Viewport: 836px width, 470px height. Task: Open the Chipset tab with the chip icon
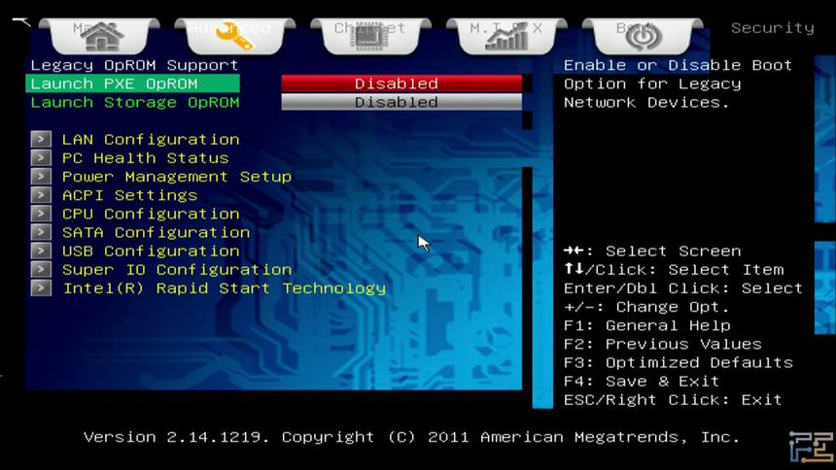point(370,36)
